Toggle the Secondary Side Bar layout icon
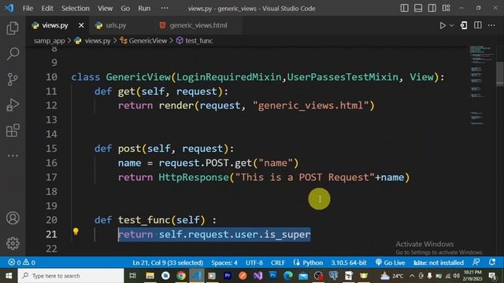This screenshot has width=504, height=283. 432,8
